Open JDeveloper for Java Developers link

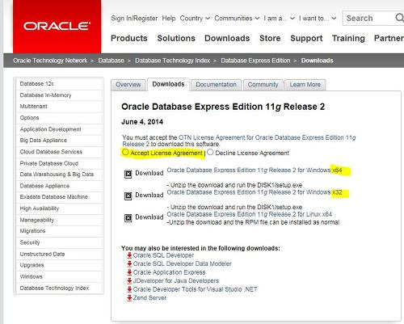click(x=176, y=281)
